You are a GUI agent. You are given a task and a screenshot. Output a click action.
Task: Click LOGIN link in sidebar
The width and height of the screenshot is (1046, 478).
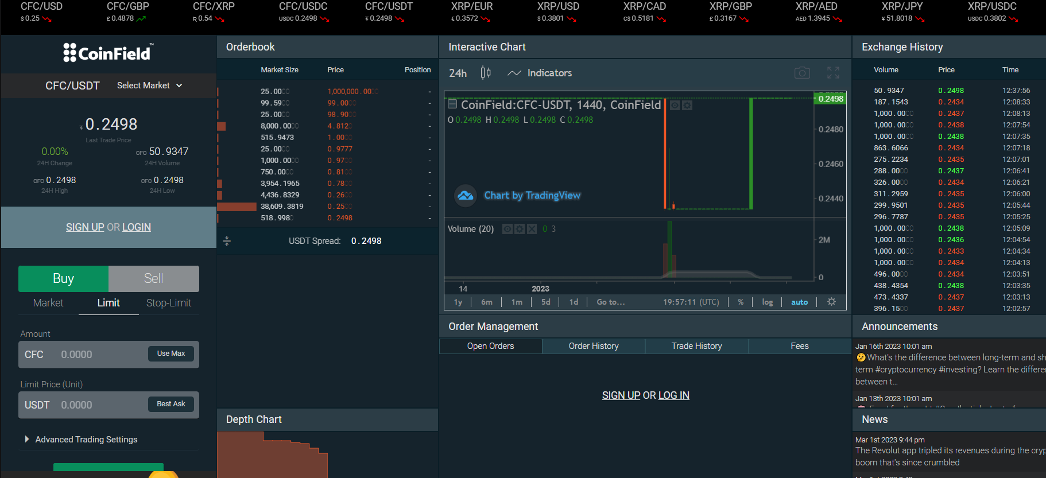coord(137,227)
